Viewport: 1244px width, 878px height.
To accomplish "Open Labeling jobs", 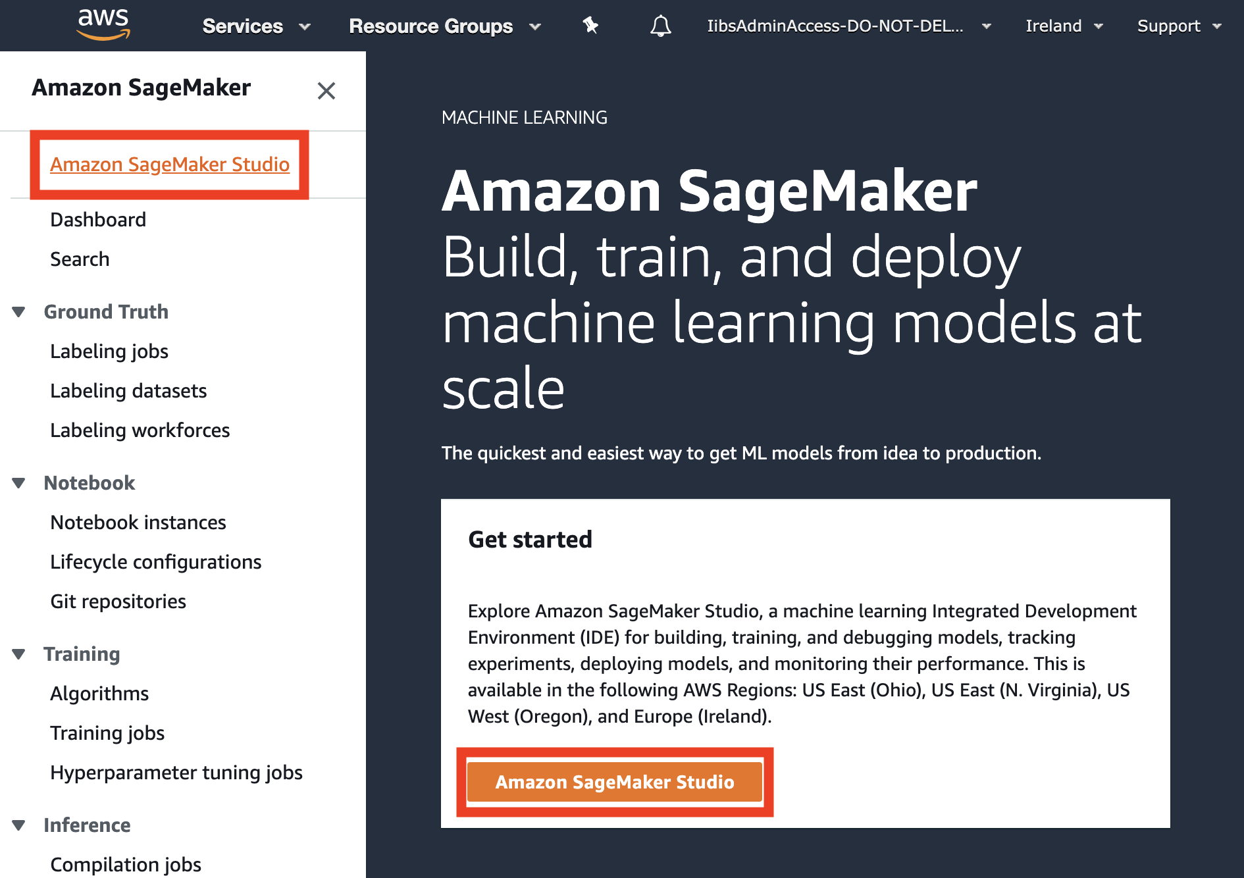I will 109,351.
